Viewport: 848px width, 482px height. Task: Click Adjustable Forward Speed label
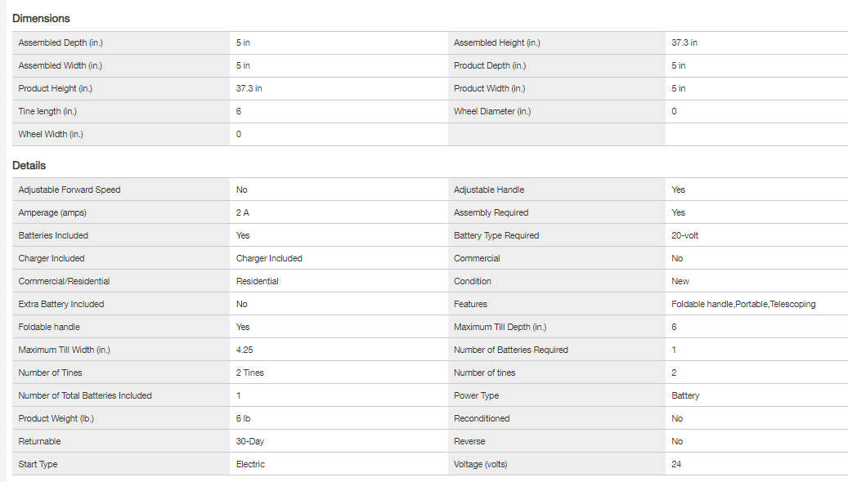70,190
